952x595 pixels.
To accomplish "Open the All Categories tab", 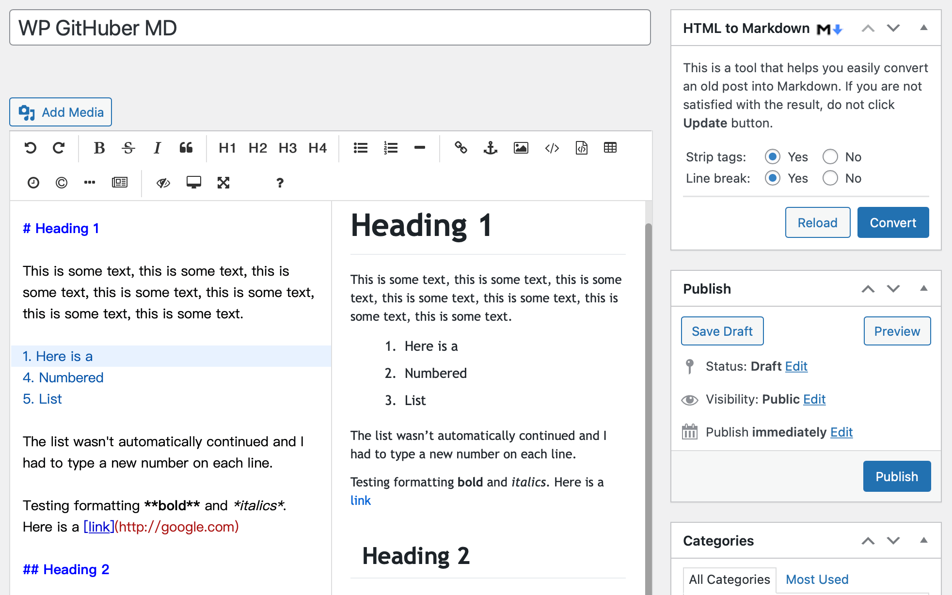I will [729, 579].
